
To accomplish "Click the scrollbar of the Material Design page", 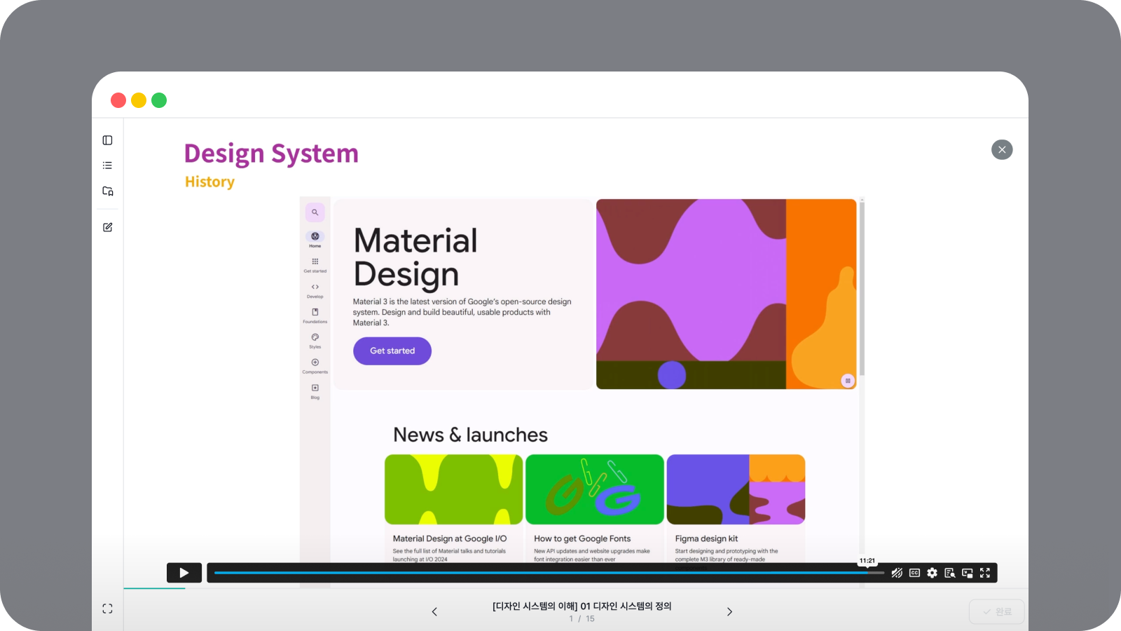I will [862, 287].
